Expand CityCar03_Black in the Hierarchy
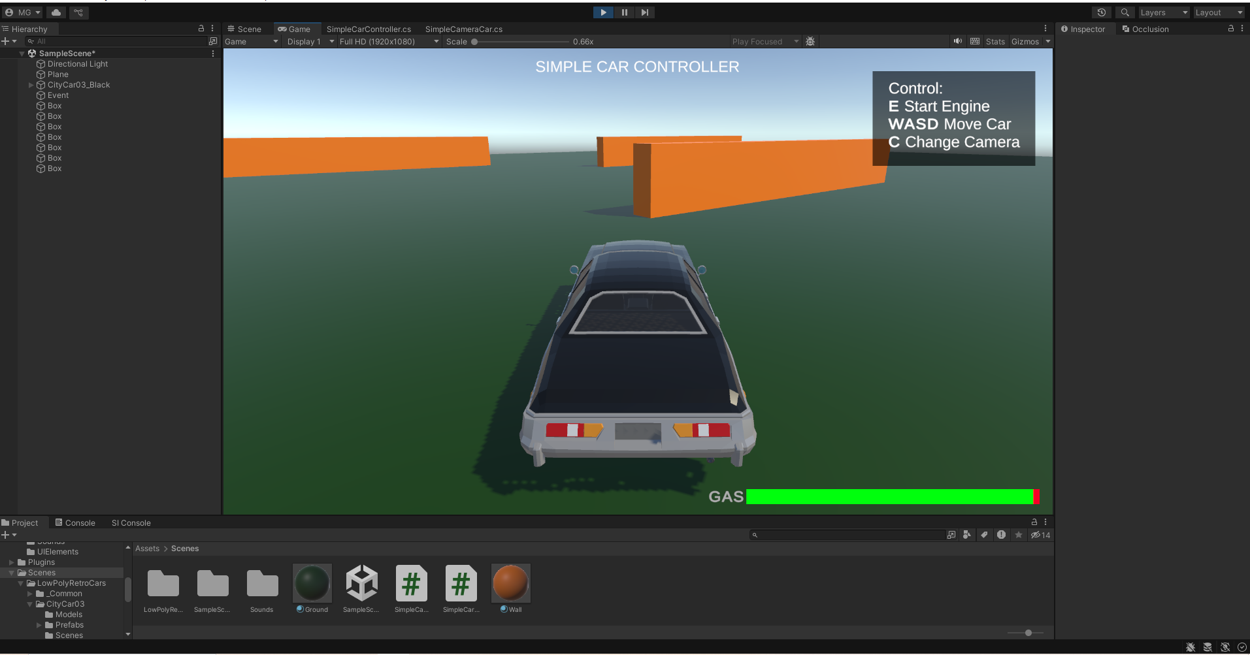The width and height of the screenshot is (1250, 655). (x=31, y=84)
